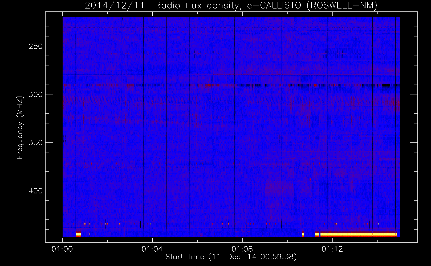Click the '01:04' time tick label
431x266 pixels.
click(x=152, y=249)
